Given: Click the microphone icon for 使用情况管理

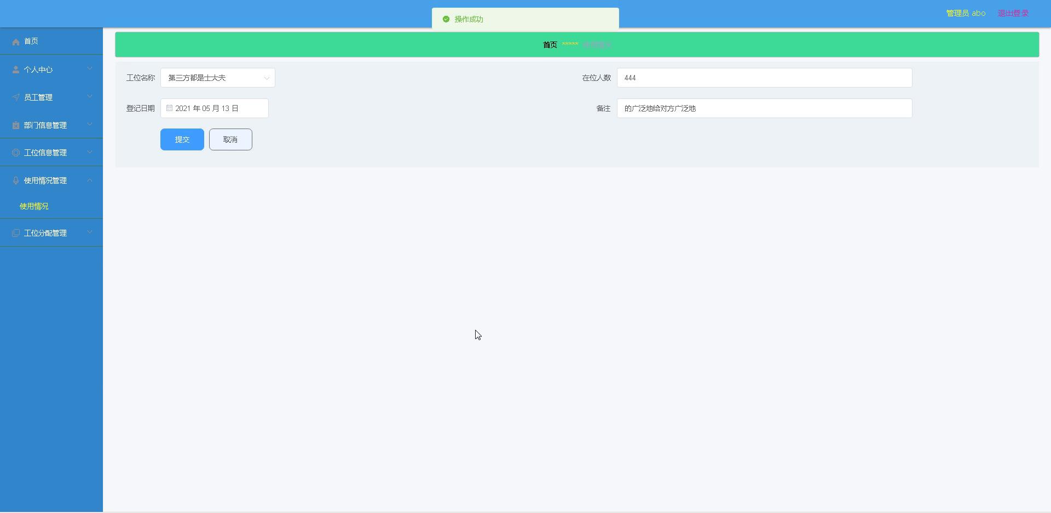Looking at the screenshot, I should click(16, 180).
